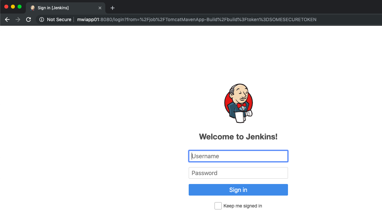Click the Not Secure label text

tap(59, 19)
